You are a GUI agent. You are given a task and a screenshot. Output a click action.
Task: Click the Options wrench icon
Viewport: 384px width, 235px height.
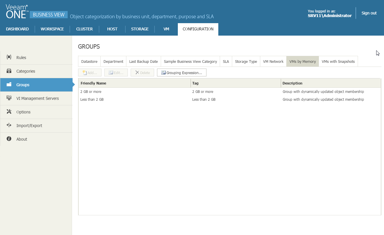(x=9, y=112)
